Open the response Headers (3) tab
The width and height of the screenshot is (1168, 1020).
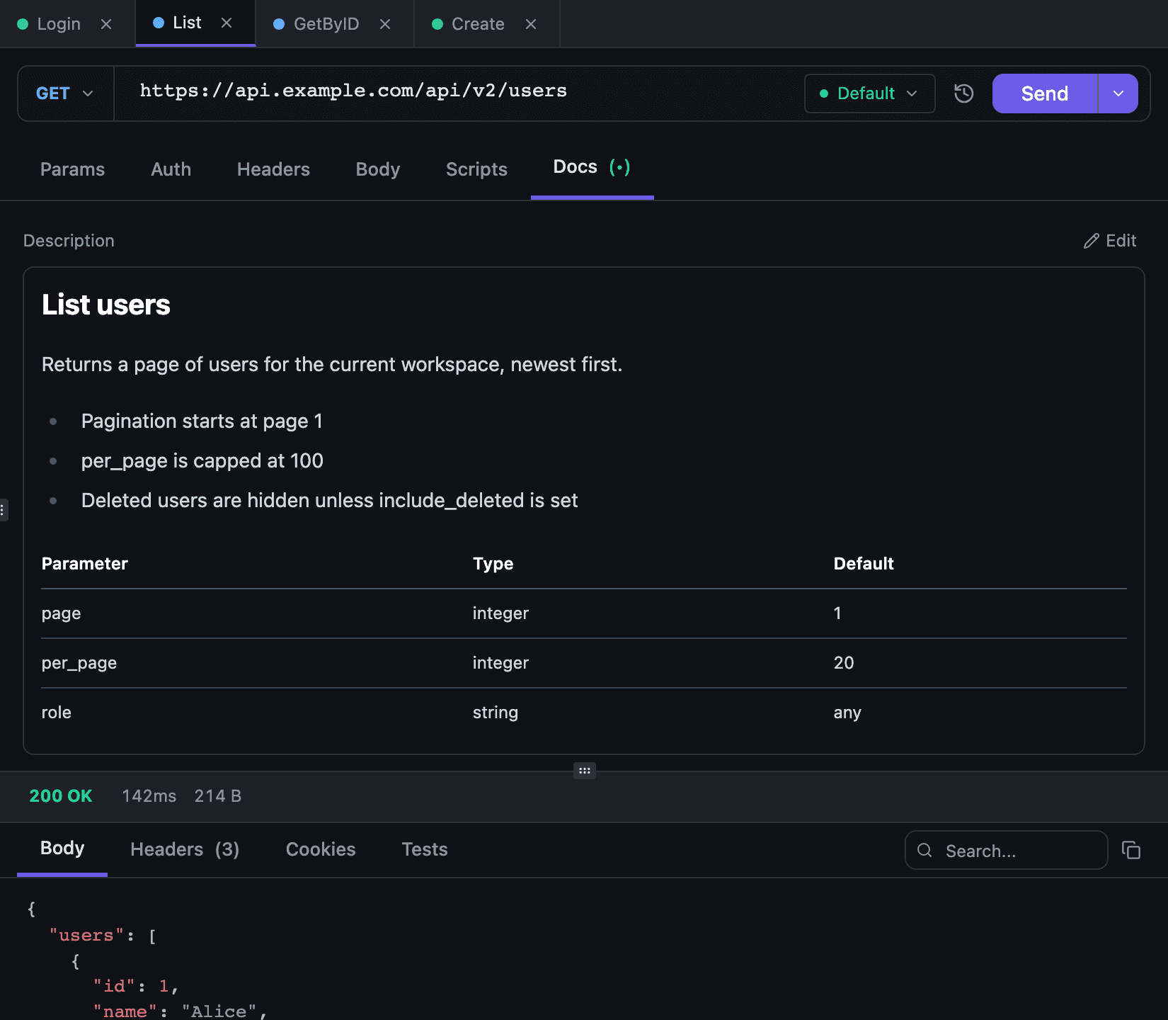coord(185,849)
